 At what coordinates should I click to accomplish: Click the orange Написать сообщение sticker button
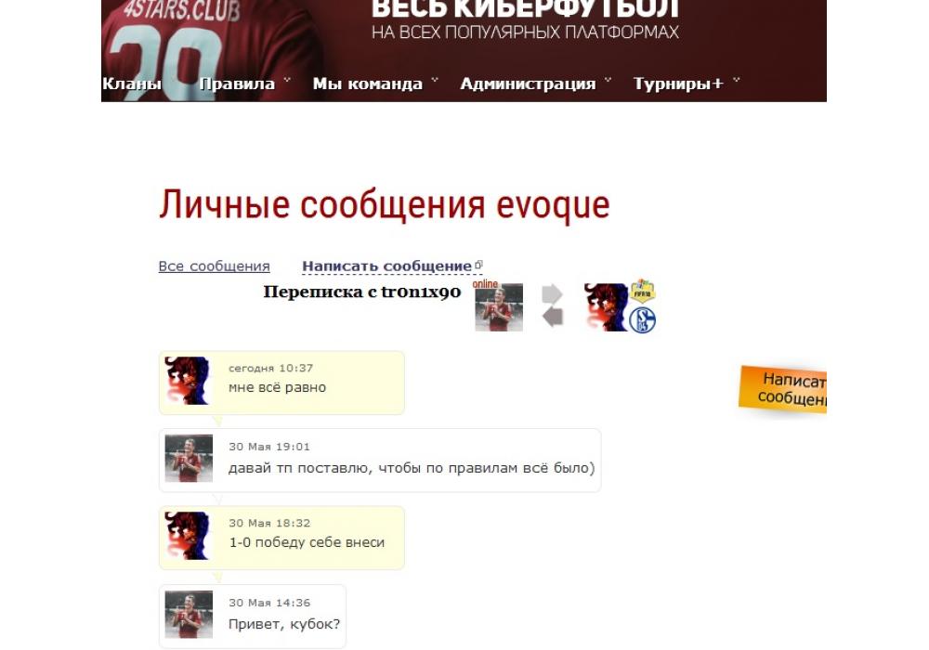tap(782, 388)
